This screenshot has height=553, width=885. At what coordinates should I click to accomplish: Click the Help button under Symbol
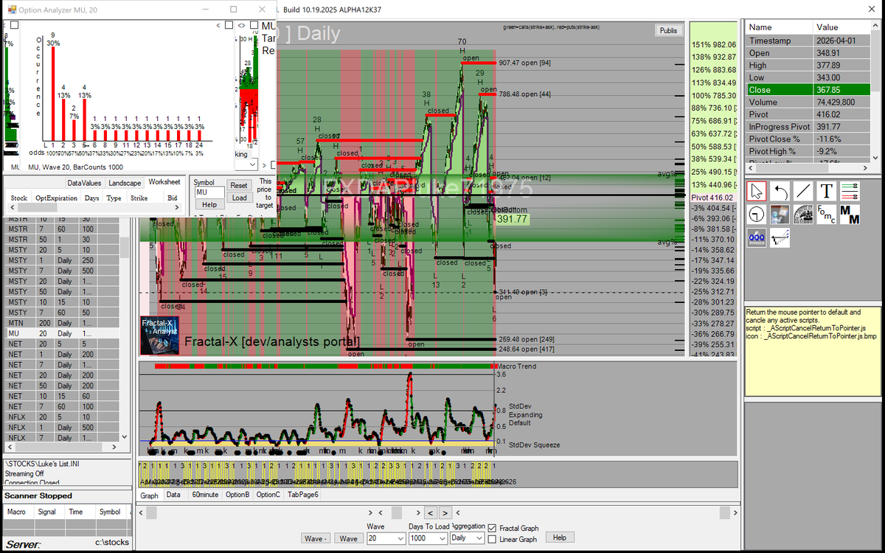point(209,204)
